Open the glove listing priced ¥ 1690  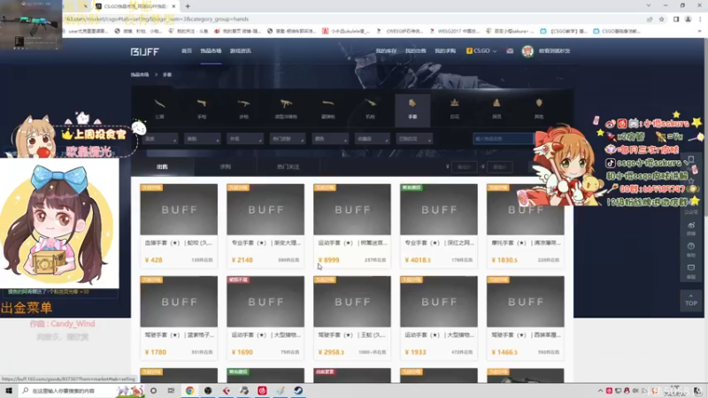tap(265, 318)
